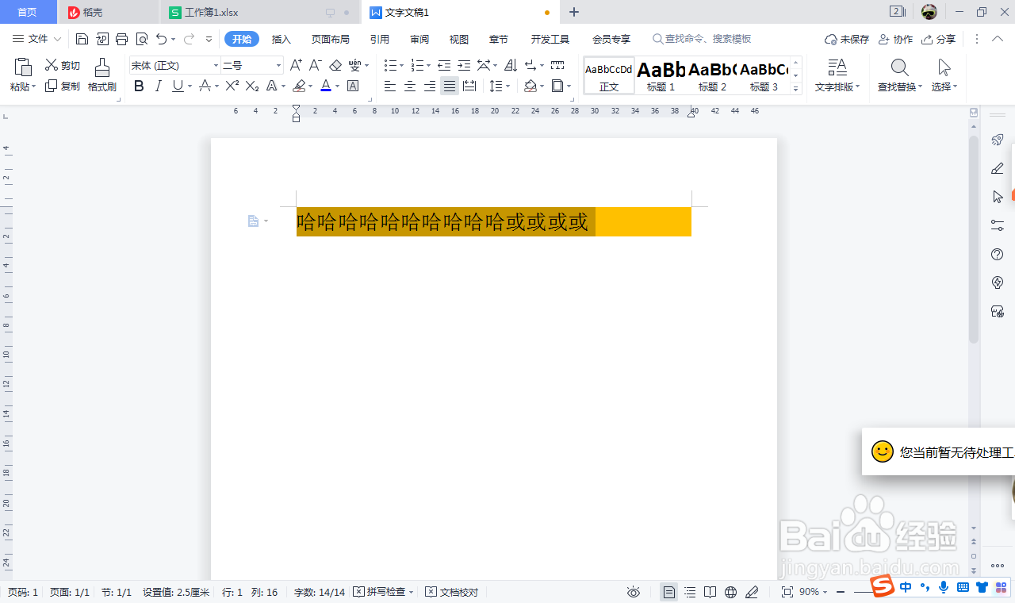Image resolution: width=1015 pixels, height=603 pixels.
Task: Click the Print icon in quick access toolbar
Action: (121, 39)
